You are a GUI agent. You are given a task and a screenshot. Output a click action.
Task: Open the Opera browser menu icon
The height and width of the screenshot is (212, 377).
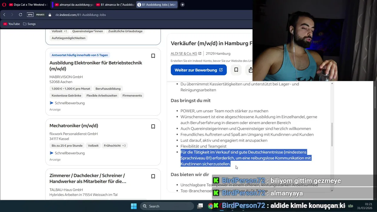coord(4,5)
